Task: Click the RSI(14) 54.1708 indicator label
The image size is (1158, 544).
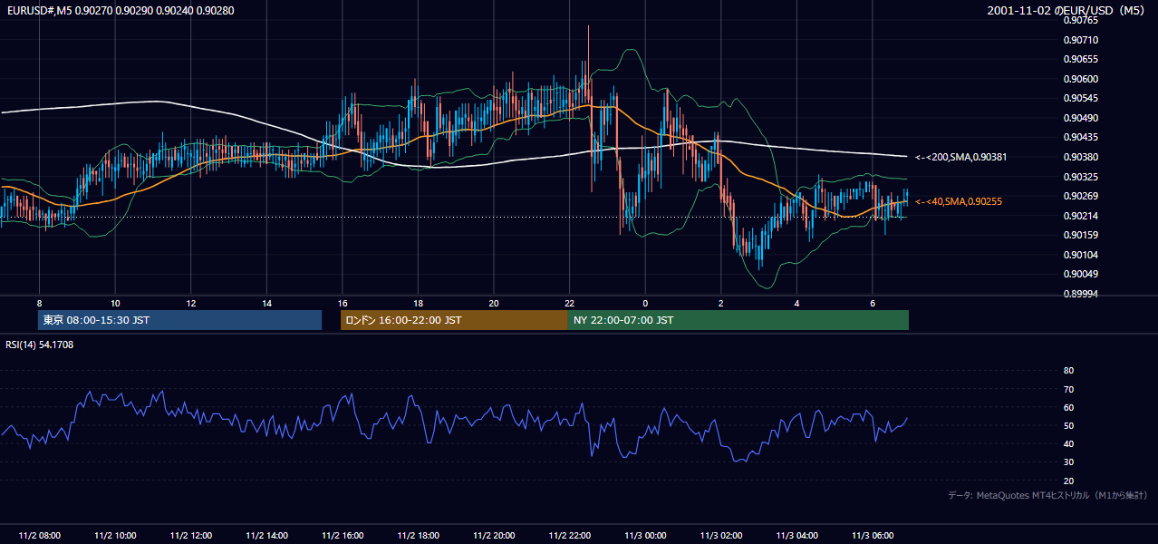Action: (40, 345)
